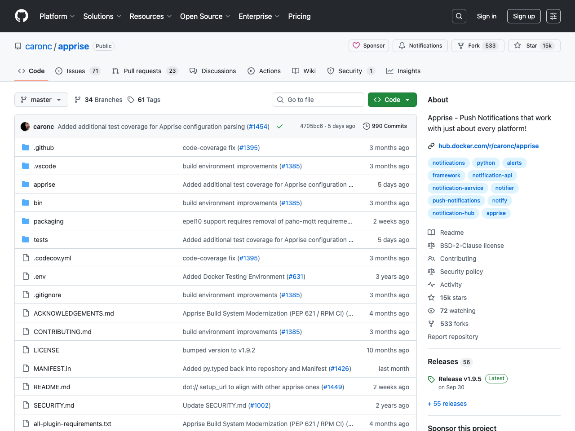Enable repository Notifications

[420, 45]
